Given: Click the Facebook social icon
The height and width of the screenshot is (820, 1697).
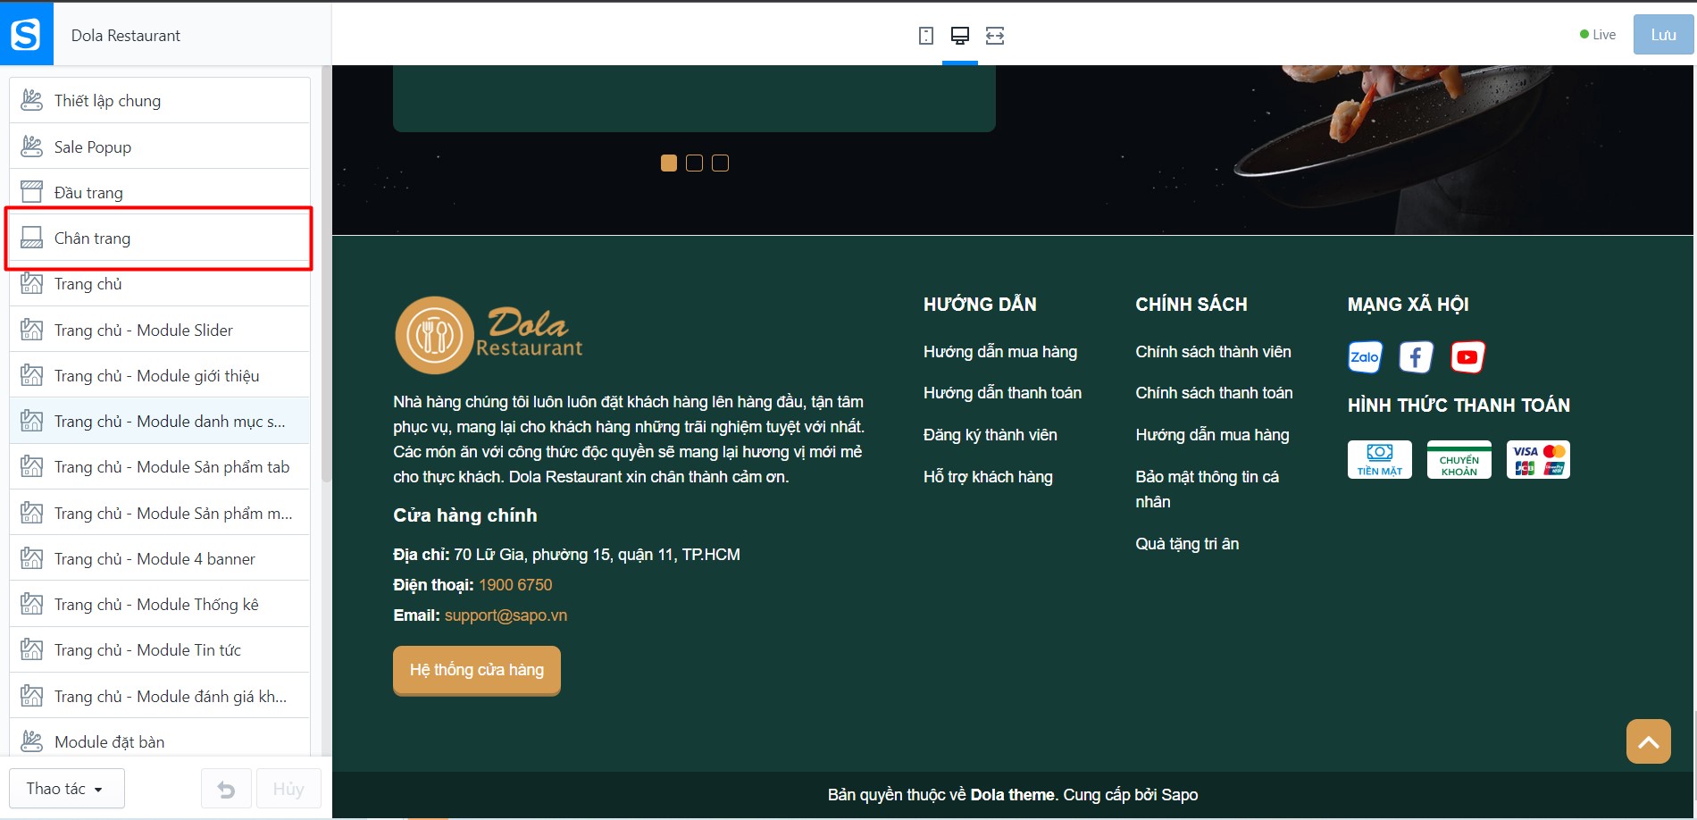Looking at the screenshot, I should [1416, 357].
